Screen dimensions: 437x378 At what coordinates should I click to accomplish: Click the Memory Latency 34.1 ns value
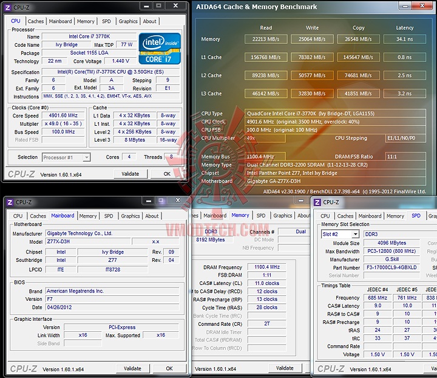(405, 39)
